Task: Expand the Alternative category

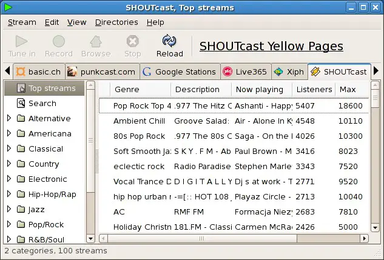Action: (9, 118)
